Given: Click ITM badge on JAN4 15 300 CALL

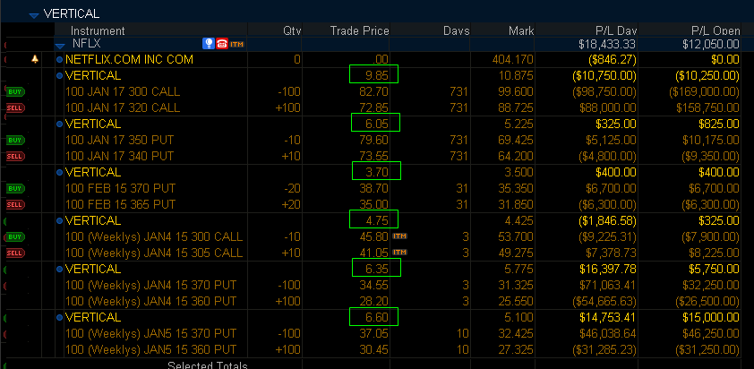Looking at the screenshot, I should 400,236.
